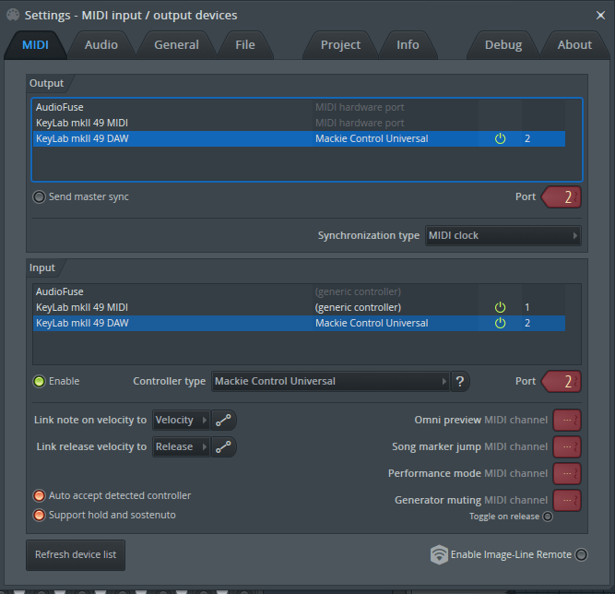The width and height of the screenshot is (615, 594).
Task: Toggle Send master sync
Action: coord(39,196)
